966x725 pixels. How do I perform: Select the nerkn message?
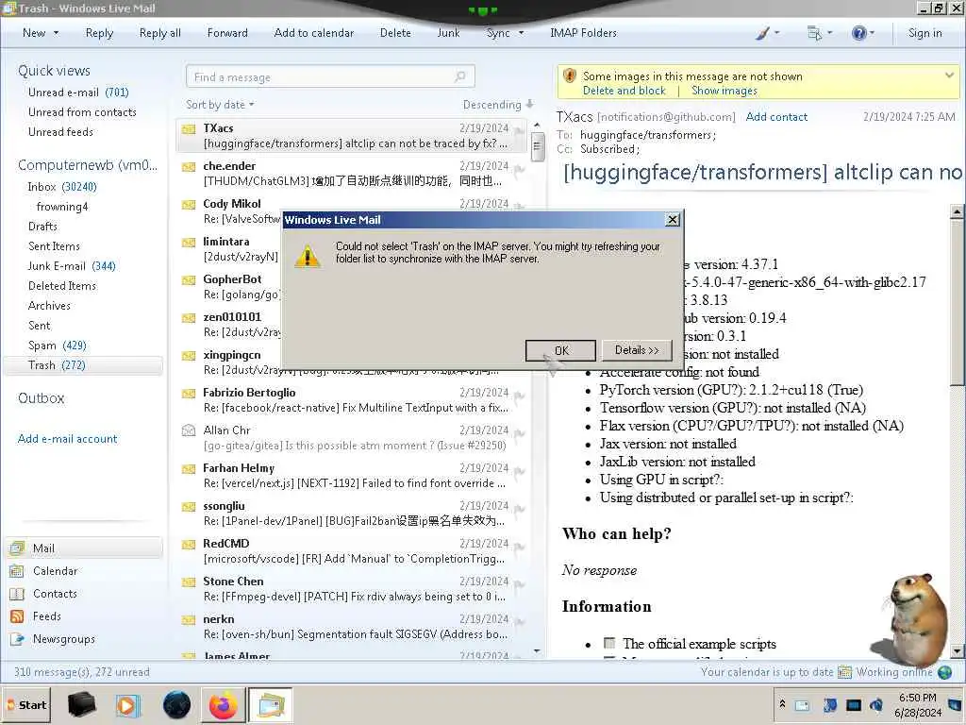[x=351, y=627]
